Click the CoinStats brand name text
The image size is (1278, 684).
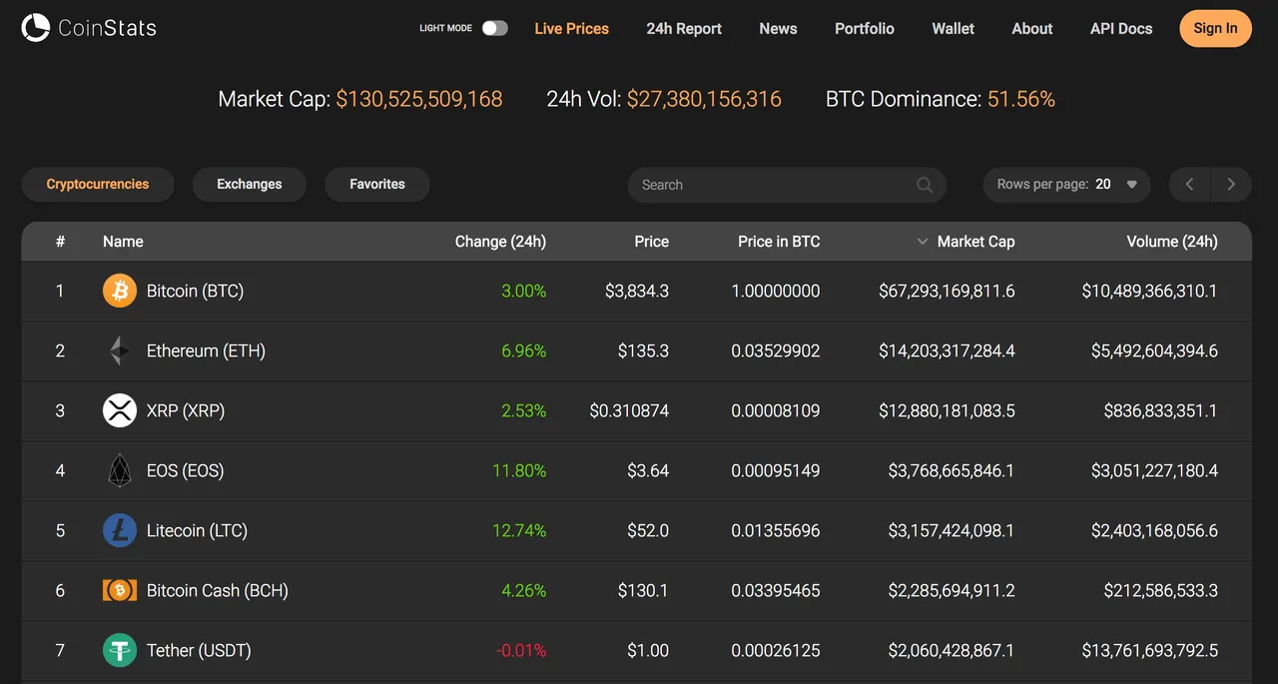[x=107, y=28]
